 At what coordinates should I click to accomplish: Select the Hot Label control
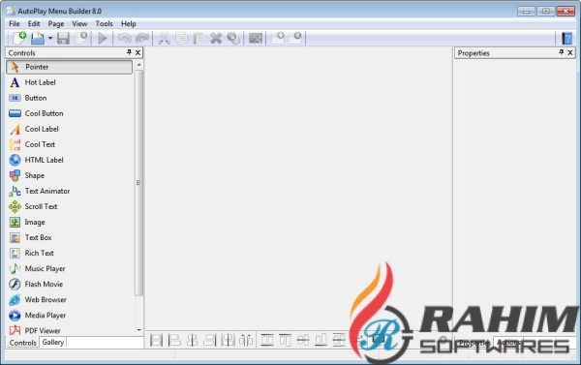point(69,82)
